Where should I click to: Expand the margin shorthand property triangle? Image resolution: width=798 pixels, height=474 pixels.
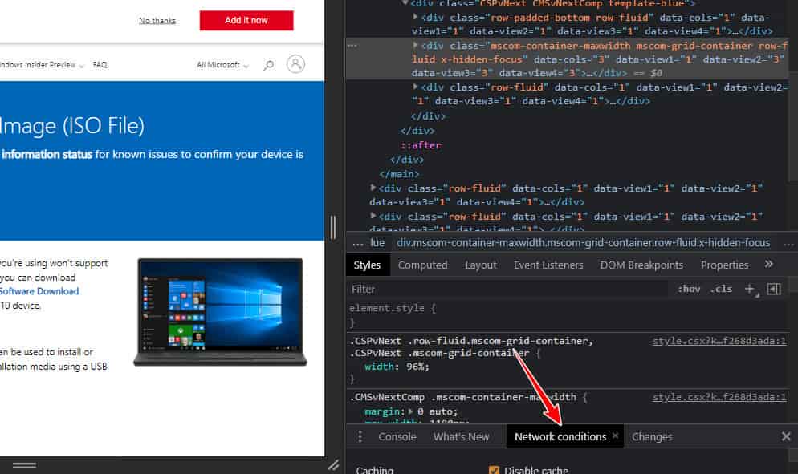click(411, 411)
